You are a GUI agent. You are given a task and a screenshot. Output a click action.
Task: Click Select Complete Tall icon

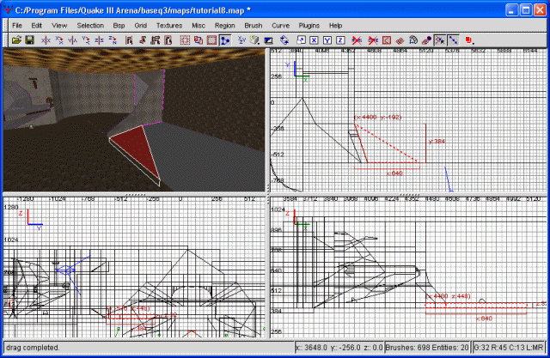pyautogui.click(x=129, y=40)
